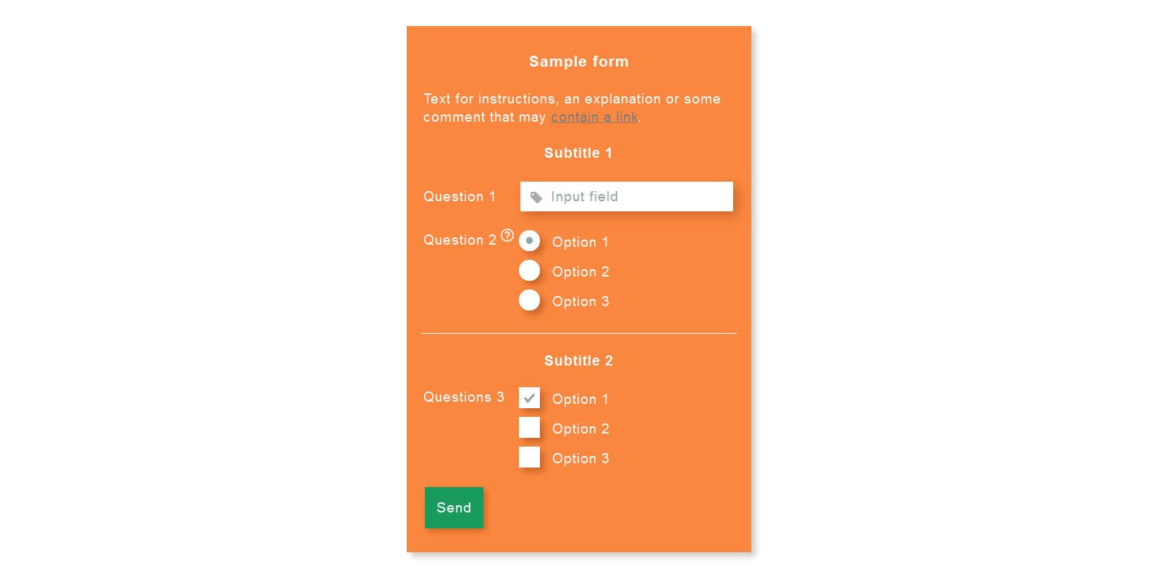Click the Questions 3 label

(x=464, y=397)
